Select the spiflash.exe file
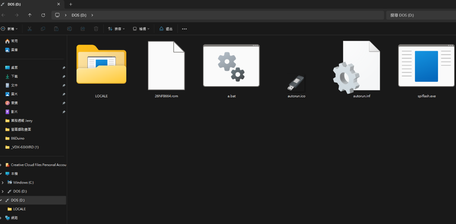The image size is (456, 224). 426,68
